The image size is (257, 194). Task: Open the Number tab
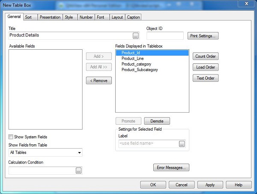pyautogui.click(x=86, y=17)
